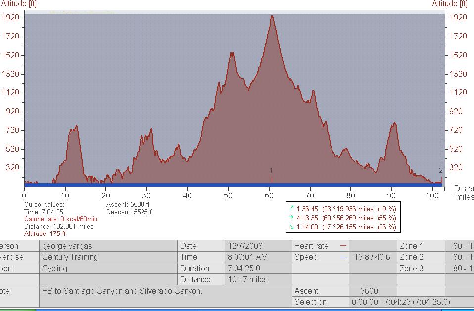474x311 pixels.
Task: Click lap marker 1 at the altitude peak
Action: 271,171
